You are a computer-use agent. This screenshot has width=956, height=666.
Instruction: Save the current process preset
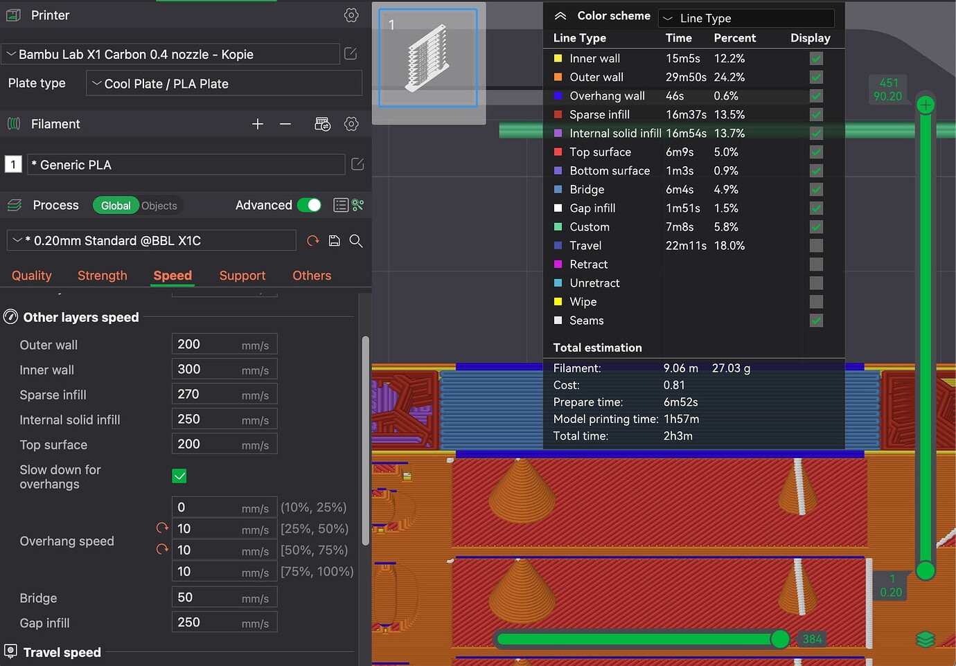(x=335, y=240)
